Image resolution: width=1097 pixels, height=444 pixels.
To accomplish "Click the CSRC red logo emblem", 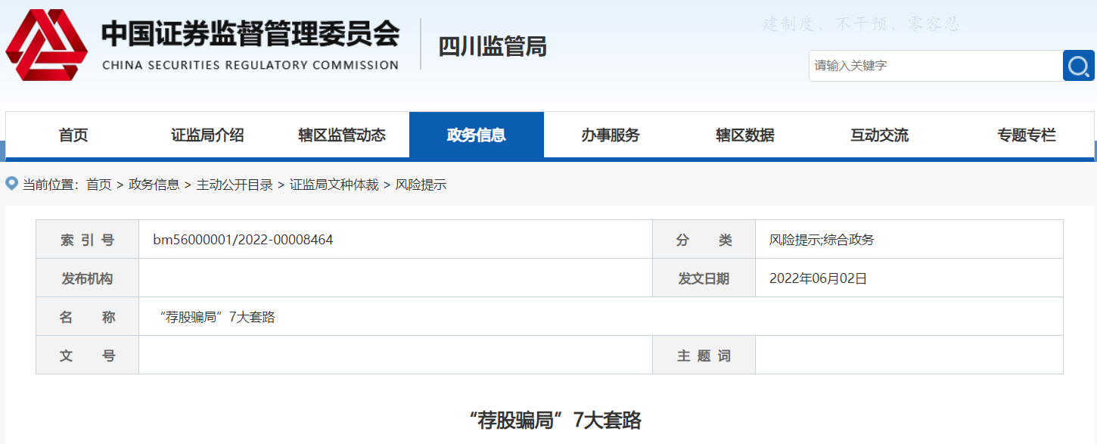I will 47,45.
